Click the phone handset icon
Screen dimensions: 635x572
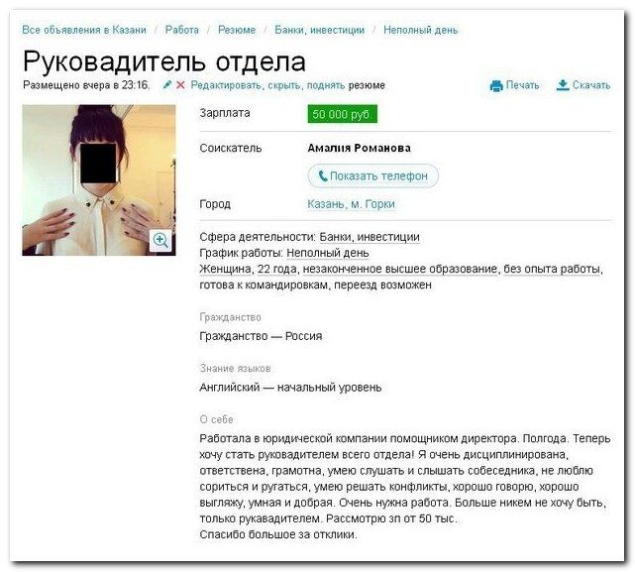(x=323, y=175)
